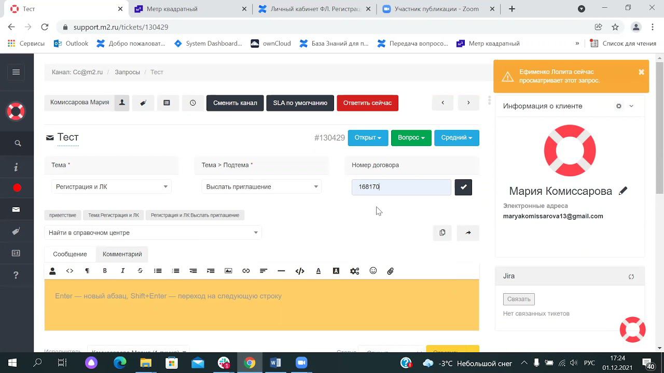Click the forward arrow icon above the editor
Image resolution: width=664 pixels, height=373 pixels.
click(x=468, y=233)
